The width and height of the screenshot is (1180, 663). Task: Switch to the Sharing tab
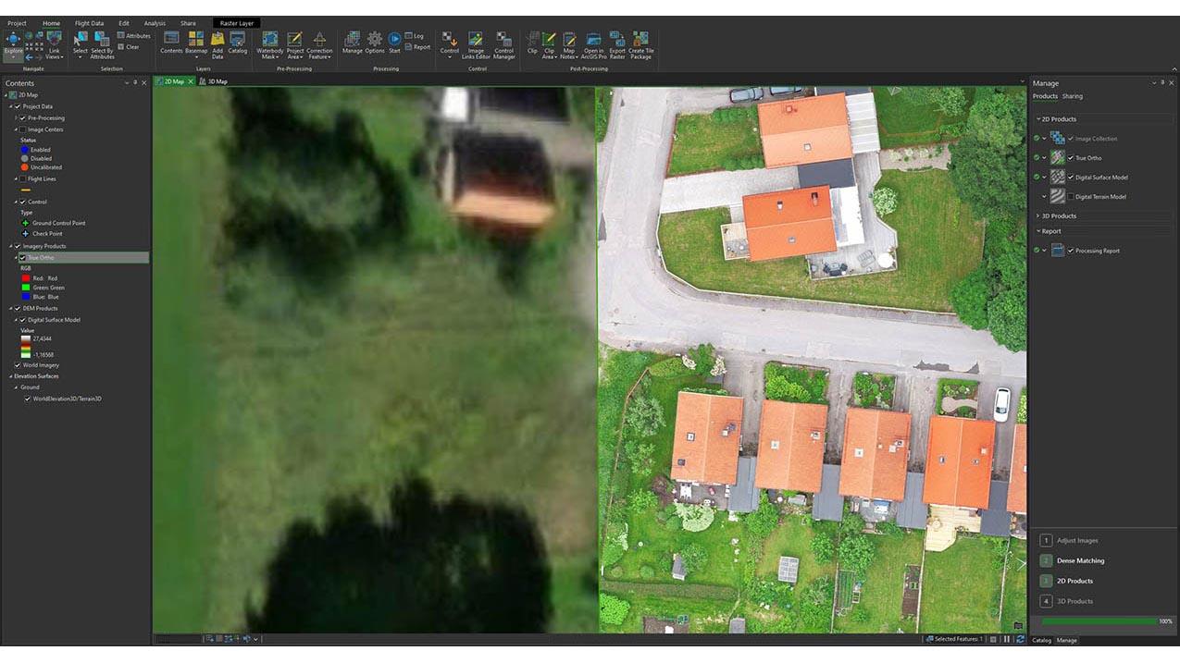[1072, 96]
